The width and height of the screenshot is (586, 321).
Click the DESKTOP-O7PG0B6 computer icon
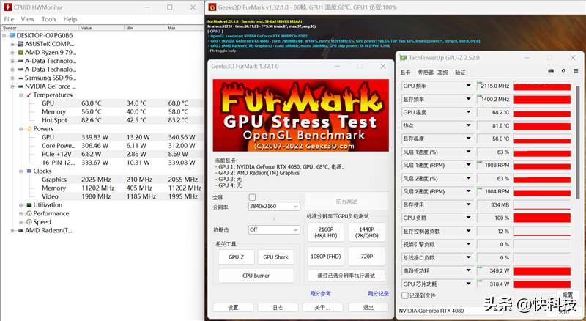11,35
